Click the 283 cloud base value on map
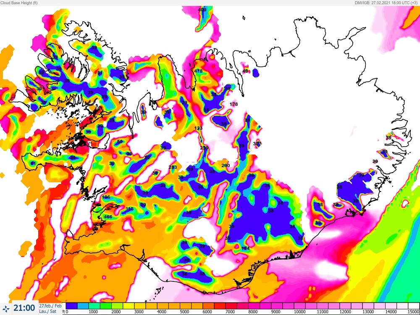420x315 pixels. pos(173,167)
